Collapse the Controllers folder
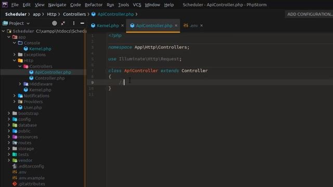333x187 pixels. tap(20, 66)
